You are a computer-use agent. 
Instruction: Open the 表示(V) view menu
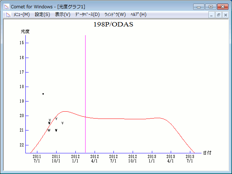click(63, 14)
